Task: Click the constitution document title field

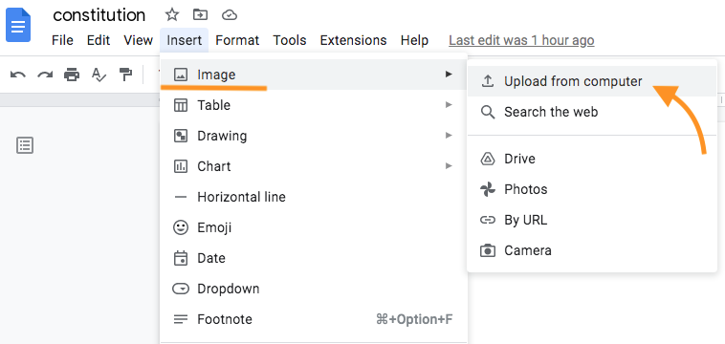Action: (x=99, y=15)
